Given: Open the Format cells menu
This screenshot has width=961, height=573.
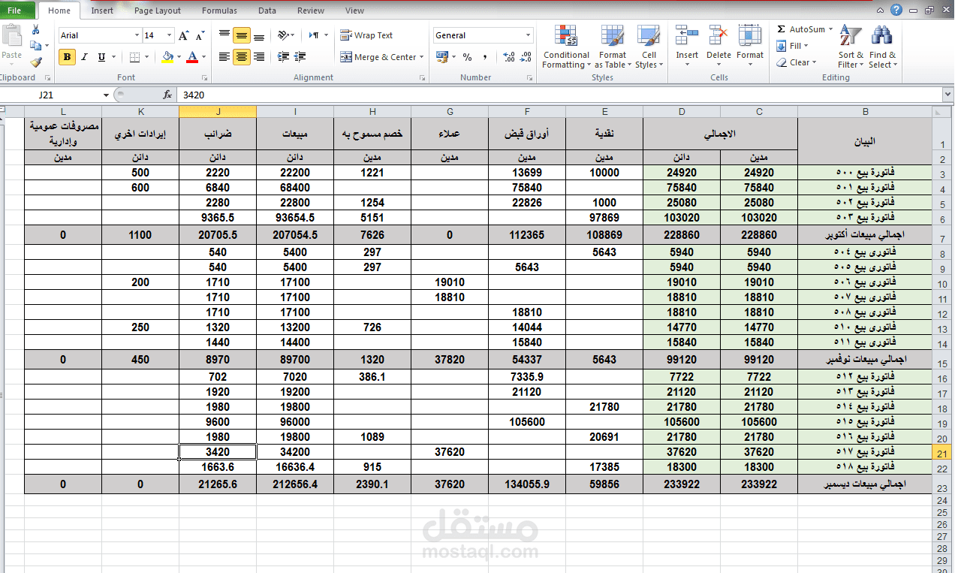Looking at the screenshot, I should [750, 47].
